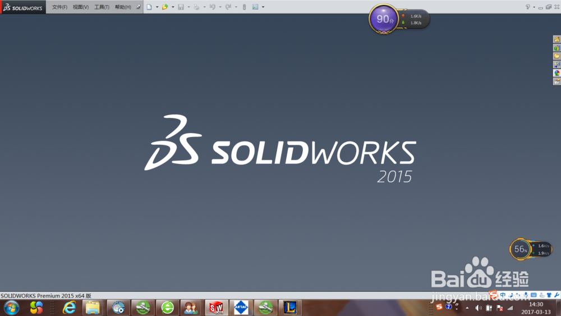
Task: Expand the Options dropdown arrow
Action: point(263,7)
